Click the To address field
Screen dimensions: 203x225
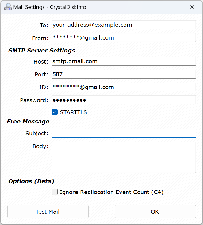click(x=124, y=25)
